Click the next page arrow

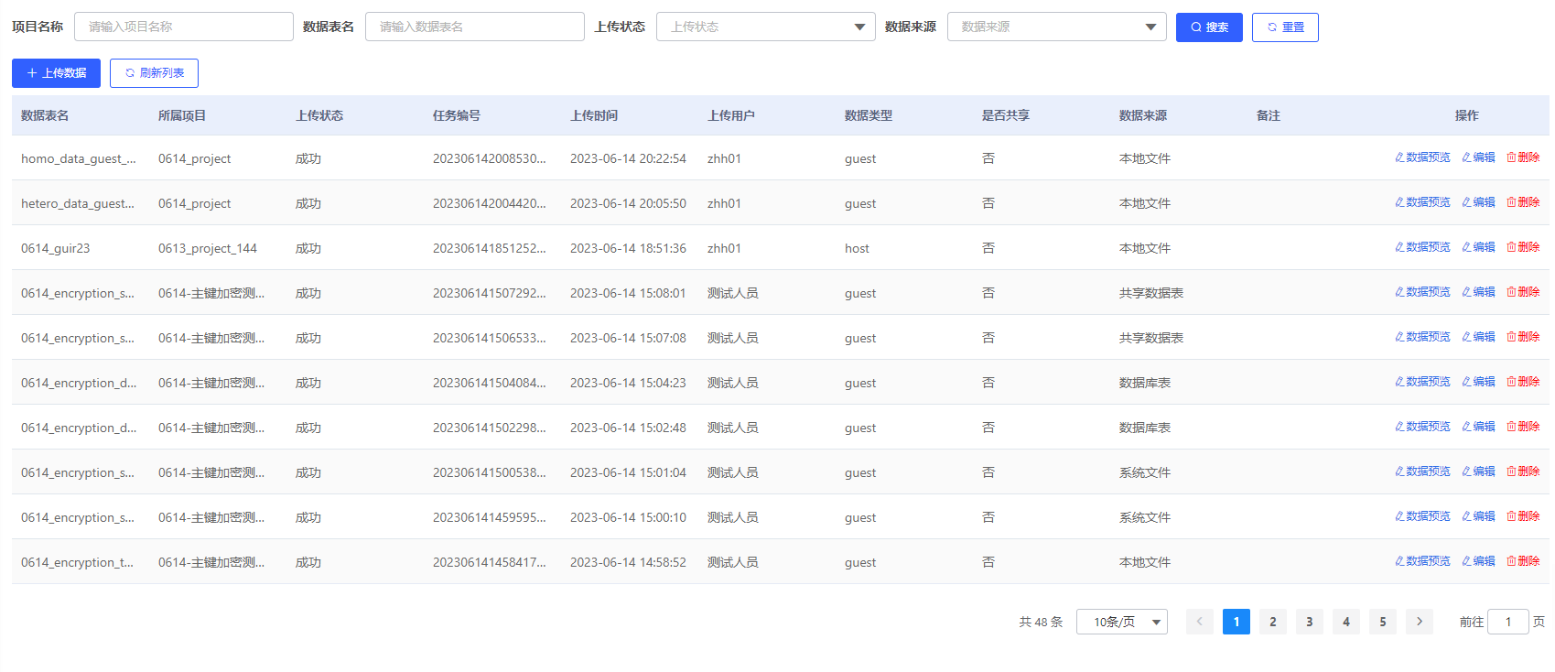pos(1420,622)
